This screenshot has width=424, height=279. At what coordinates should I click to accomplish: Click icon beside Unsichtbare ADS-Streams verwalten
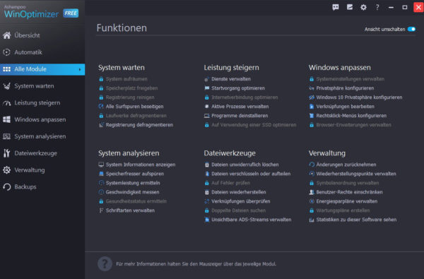pos(206,220)
